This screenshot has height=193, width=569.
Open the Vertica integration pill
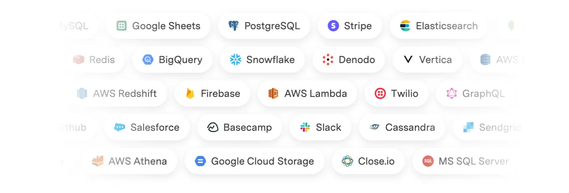point(428,60)
